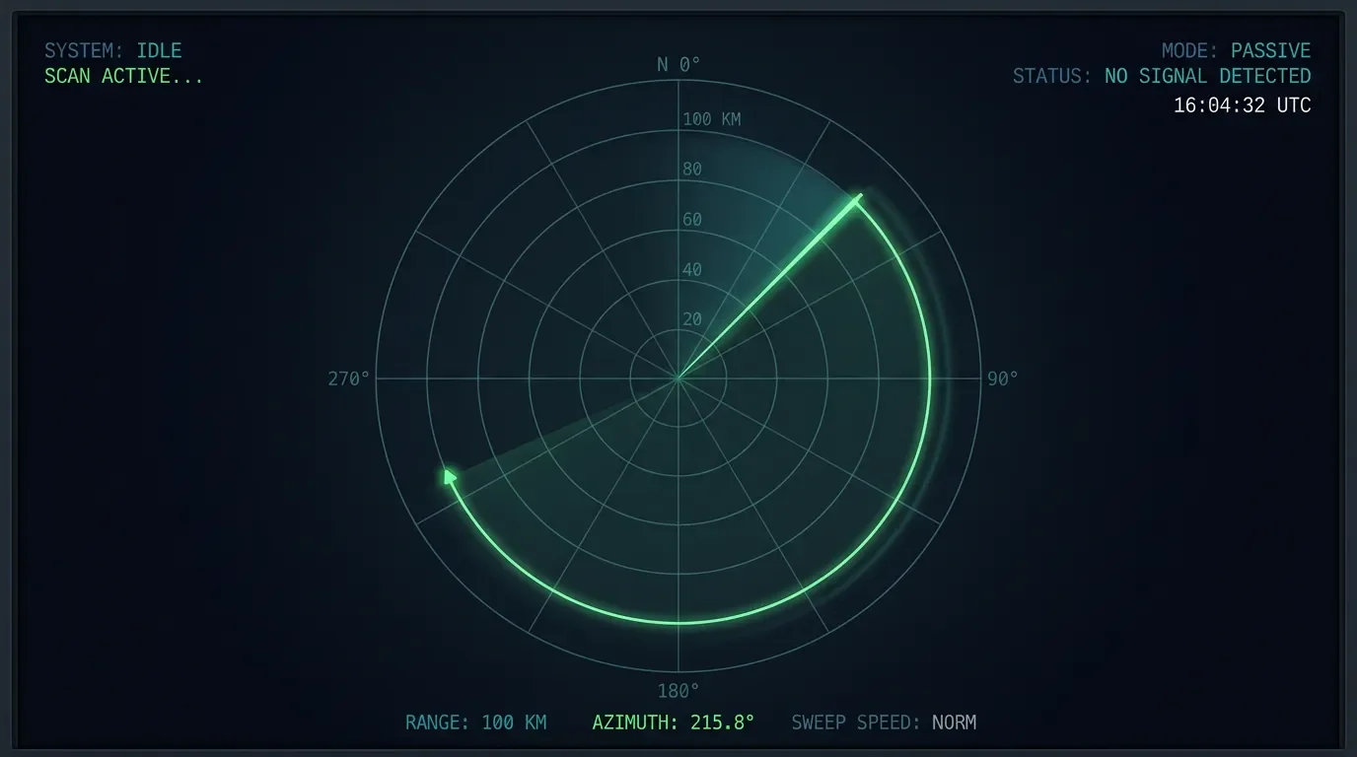This screenshot has height=757, width=1357.
Task: Click the 60 range ring label
Action: [x=692, y=219]
